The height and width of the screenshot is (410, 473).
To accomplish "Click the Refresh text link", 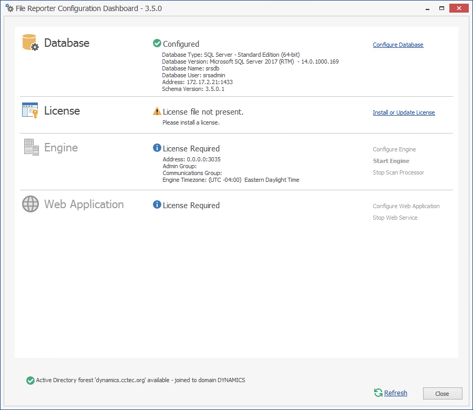I will (x=396, y=393).
